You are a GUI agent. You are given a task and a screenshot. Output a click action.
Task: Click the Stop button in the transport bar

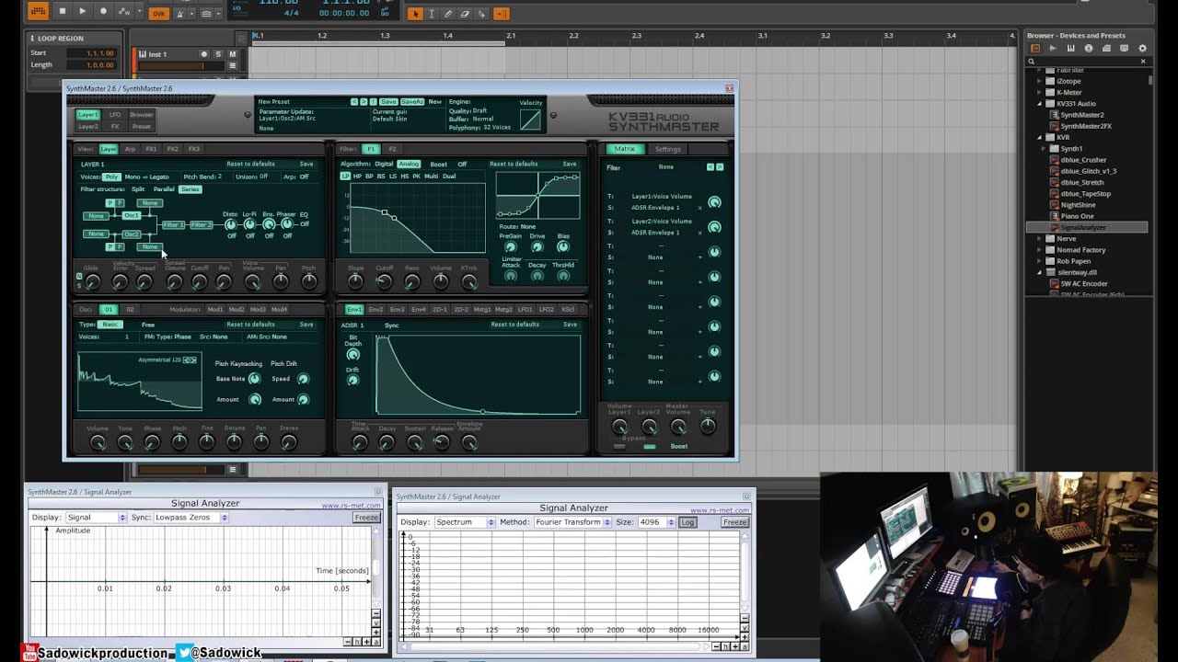tap(62, 11)
